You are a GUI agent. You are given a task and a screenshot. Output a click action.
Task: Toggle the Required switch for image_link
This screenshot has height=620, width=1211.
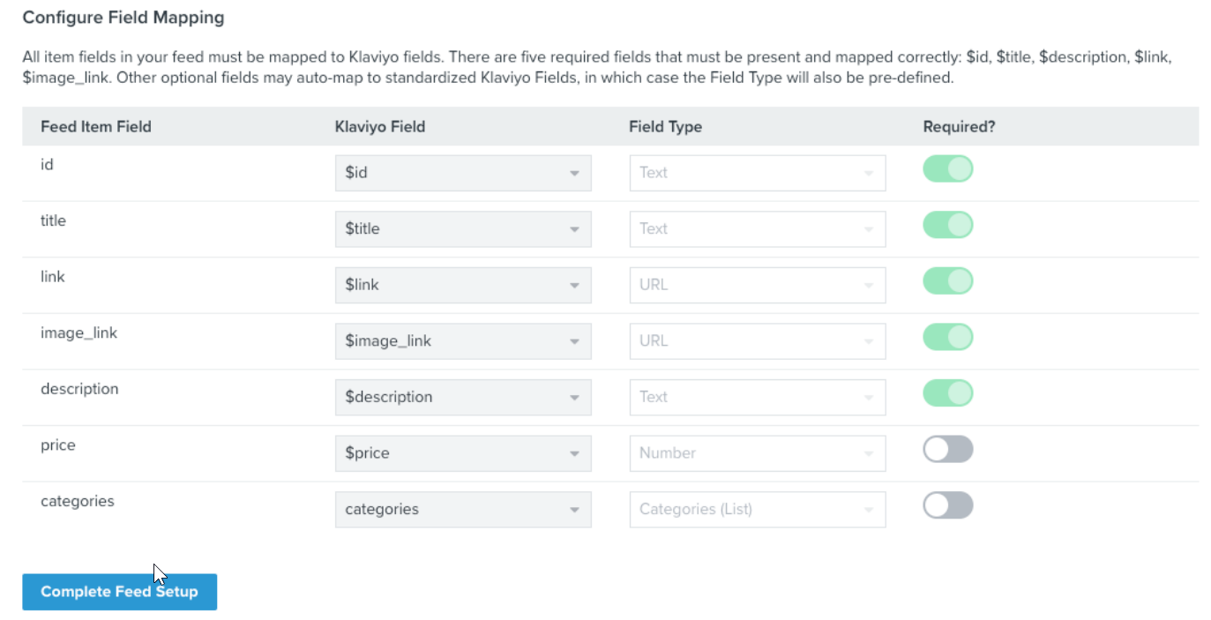[947, 337]
